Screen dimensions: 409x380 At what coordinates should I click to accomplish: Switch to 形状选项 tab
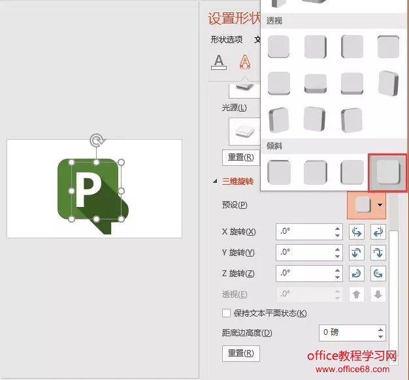pyautogui.click(x=227, y=40)
